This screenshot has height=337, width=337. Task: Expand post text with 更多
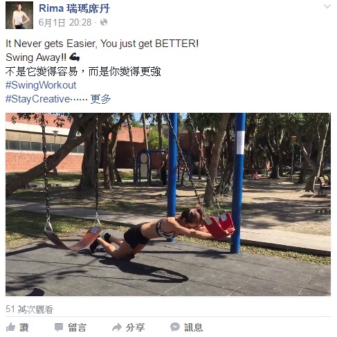[x=100, y=99]
